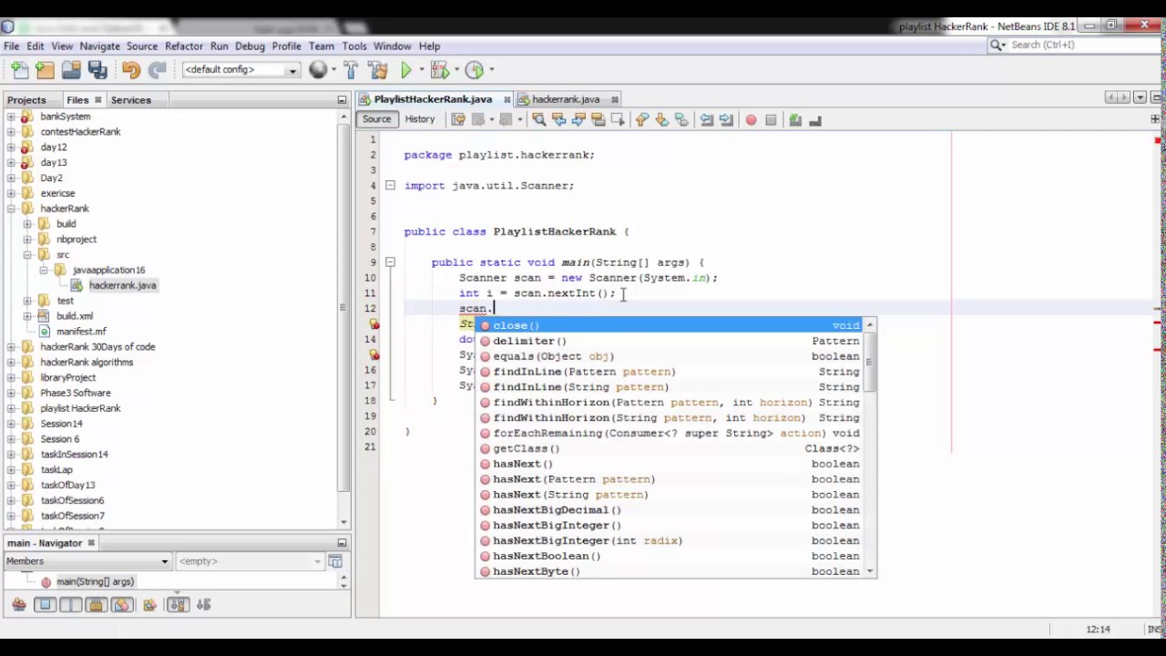Click the Navigator documentation window icon
Viewport: 1166px width, 656px height.
point(334,561)
